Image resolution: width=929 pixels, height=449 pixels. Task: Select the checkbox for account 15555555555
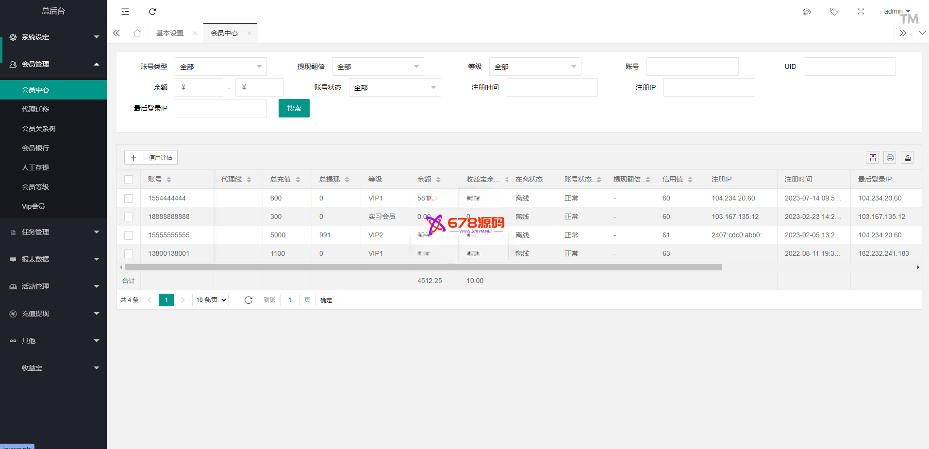tap(129, 235)
